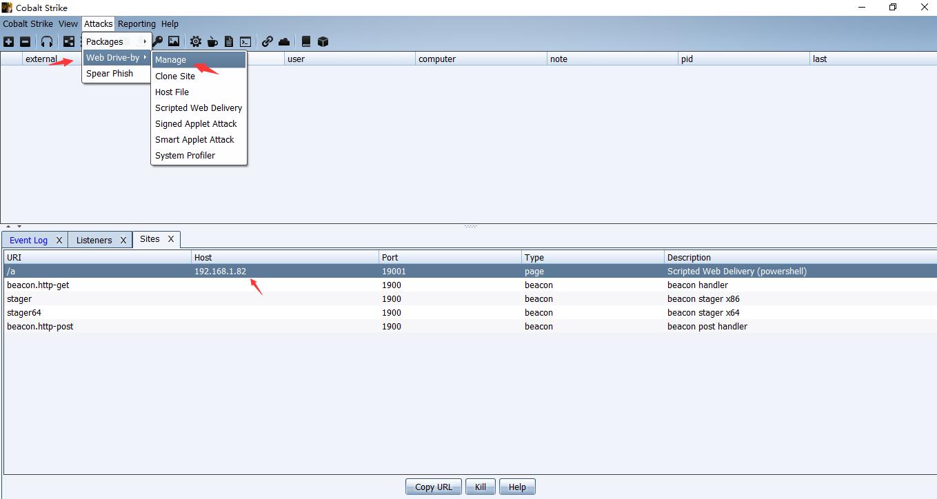Expand the Web Drive-by submenu
The width and height of the screenshot is (937, 499).
117,57
